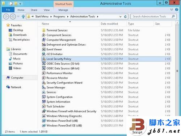Image resolution: width=181 pixels, height=136 pixels.
Task: Click Programs in the address breadcrumb
Action: click(x=59, y=17)
